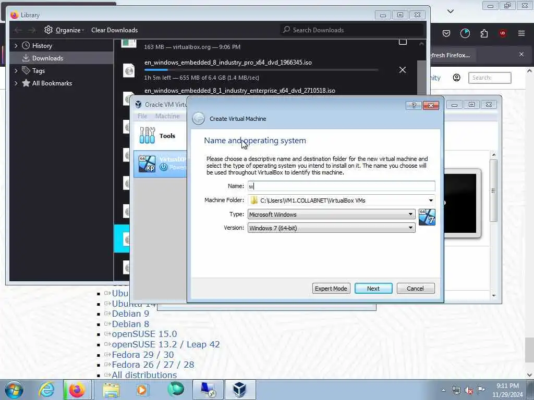Screen dimensions: 534x400
Task: Open the Type dropdown showing Microsoft Windows
Action: coord(331,214)
